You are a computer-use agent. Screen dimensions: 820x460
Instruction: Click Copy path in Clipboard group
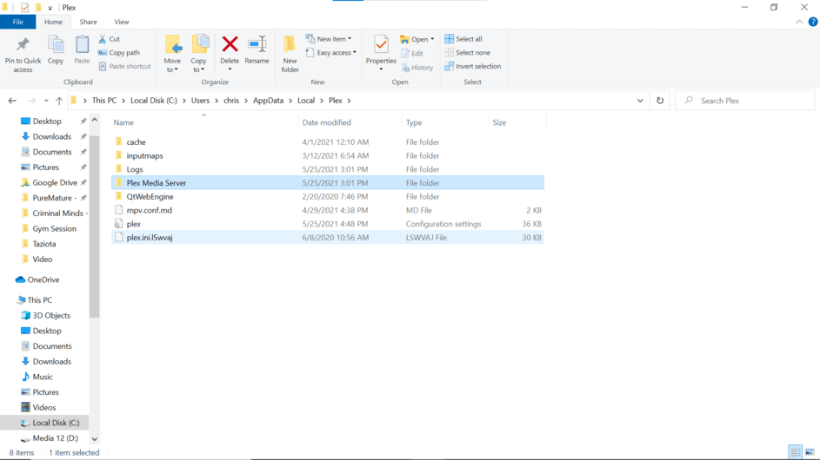pos(119,53)
